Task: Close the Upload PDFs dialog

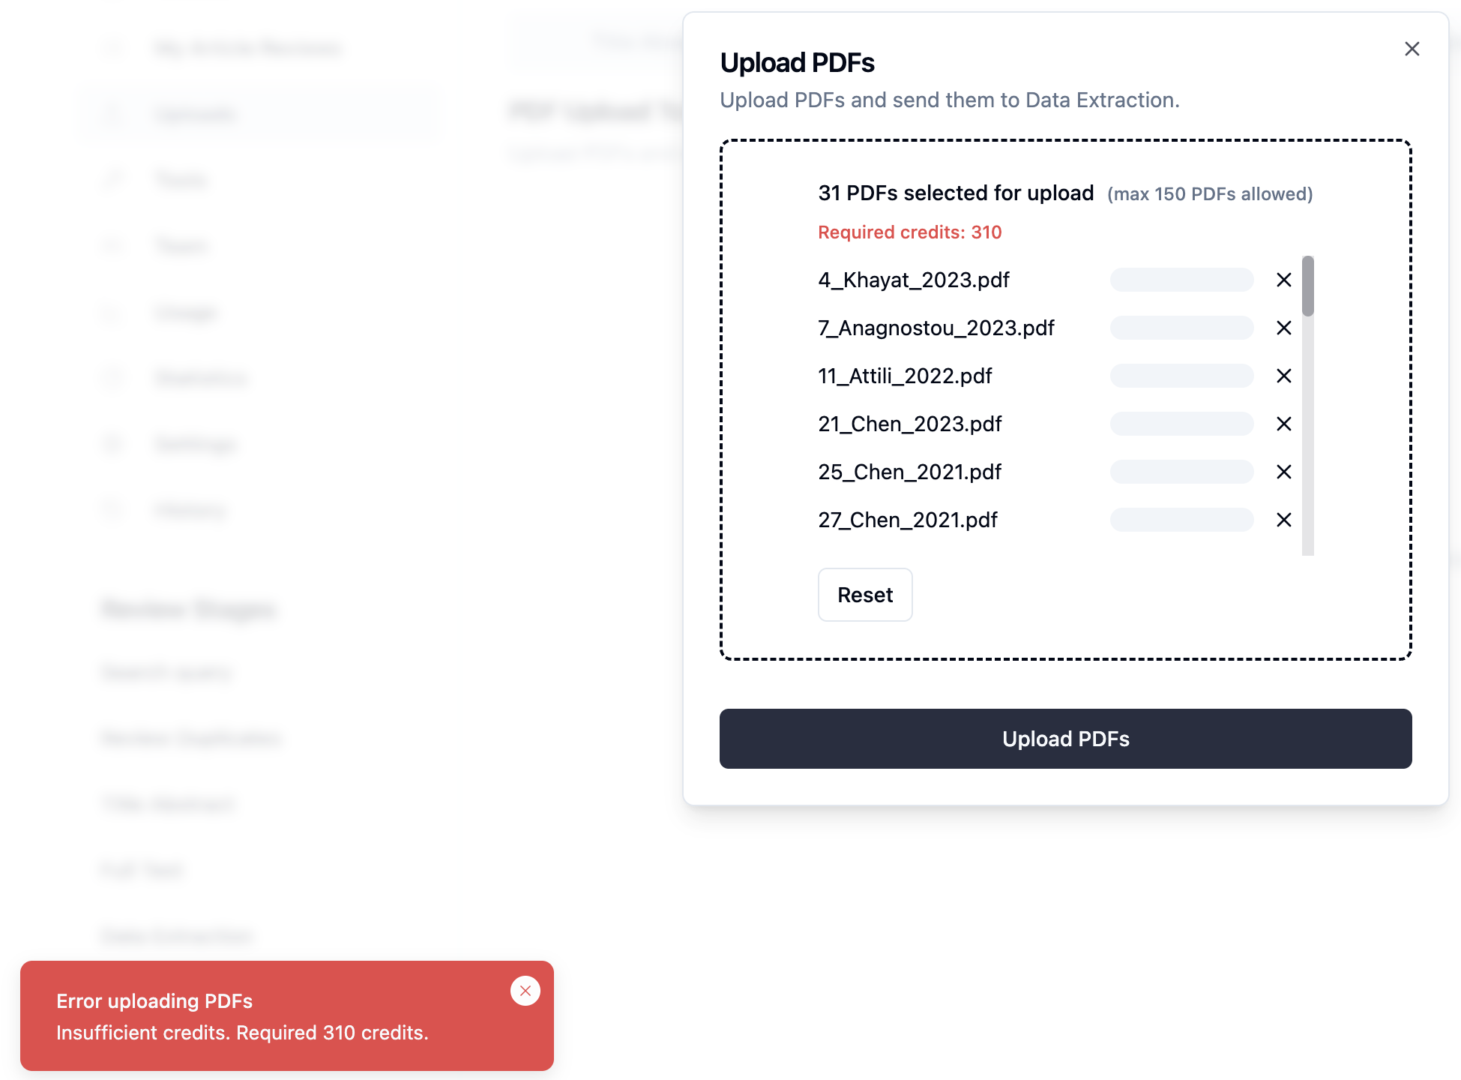Action: 1412,49
